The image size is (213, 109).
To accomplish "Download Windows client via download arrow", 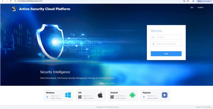I will (47, 97).
